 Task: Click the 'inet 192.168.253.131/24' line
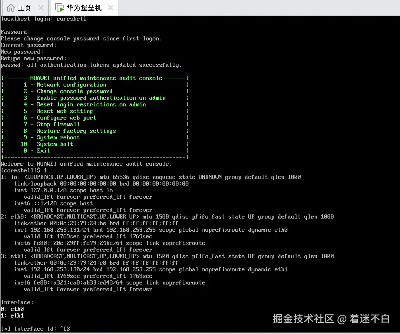(151, 230)
